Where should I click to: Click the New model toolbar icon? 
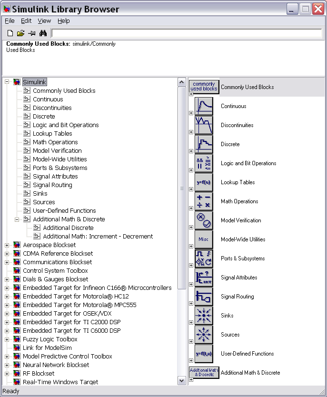[x=10, y=33]
